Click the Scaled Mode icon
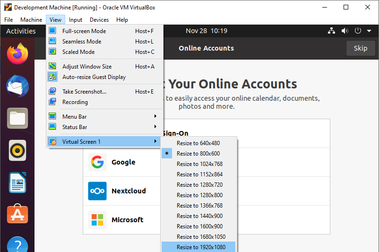Viewport: 379px width, 252px height. 52,52
